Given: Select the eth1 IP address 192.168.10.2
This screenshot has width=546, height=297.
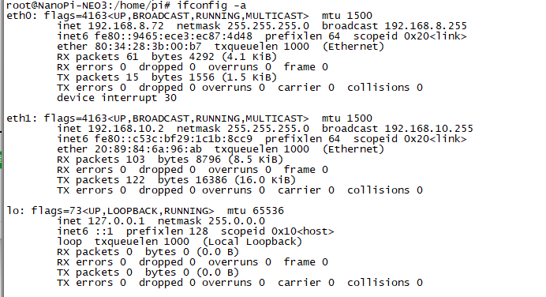Looking at the screenshot, I should click(x=125, y=129).
